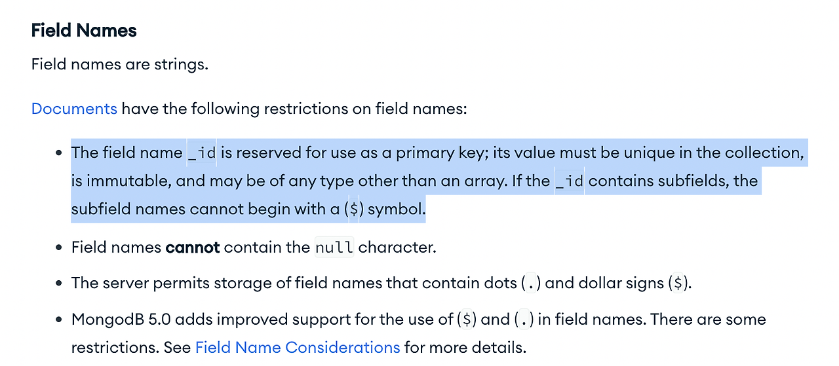Viewport: 839px width, 366px height.
Task: Click the bullet before 'The field name'
Action: click(x=58, y=153)
